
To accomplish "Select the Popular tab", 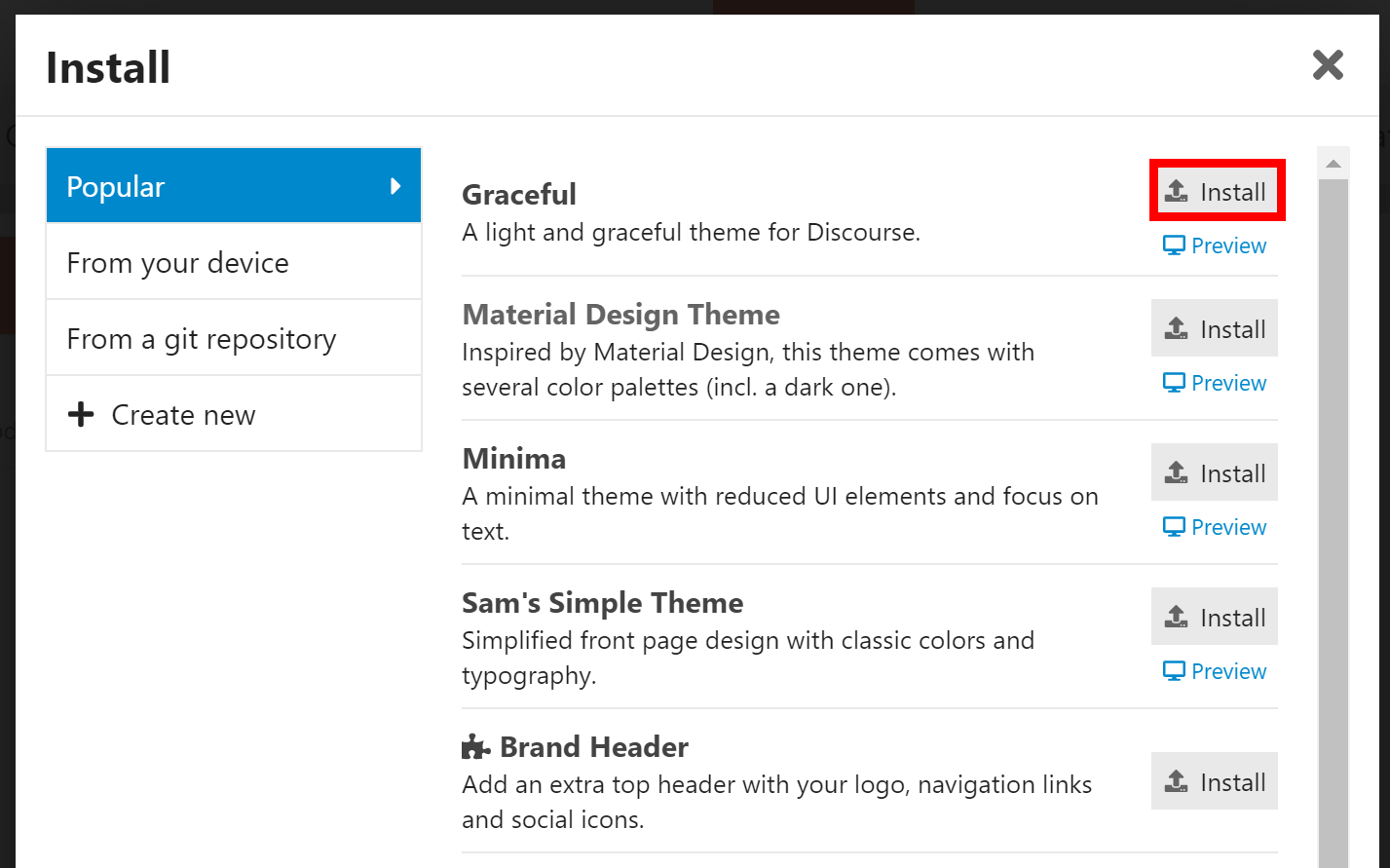I will coord(233,186).
